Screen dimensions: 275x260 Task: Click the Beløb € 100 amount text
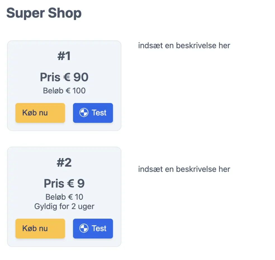coord(64,90)
